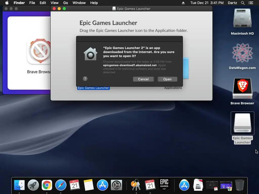Screen dimensions: 259x194
Task: Open the Calendar next to Safari in Dock
Action: pyautogui.click(x=75, y=185)
